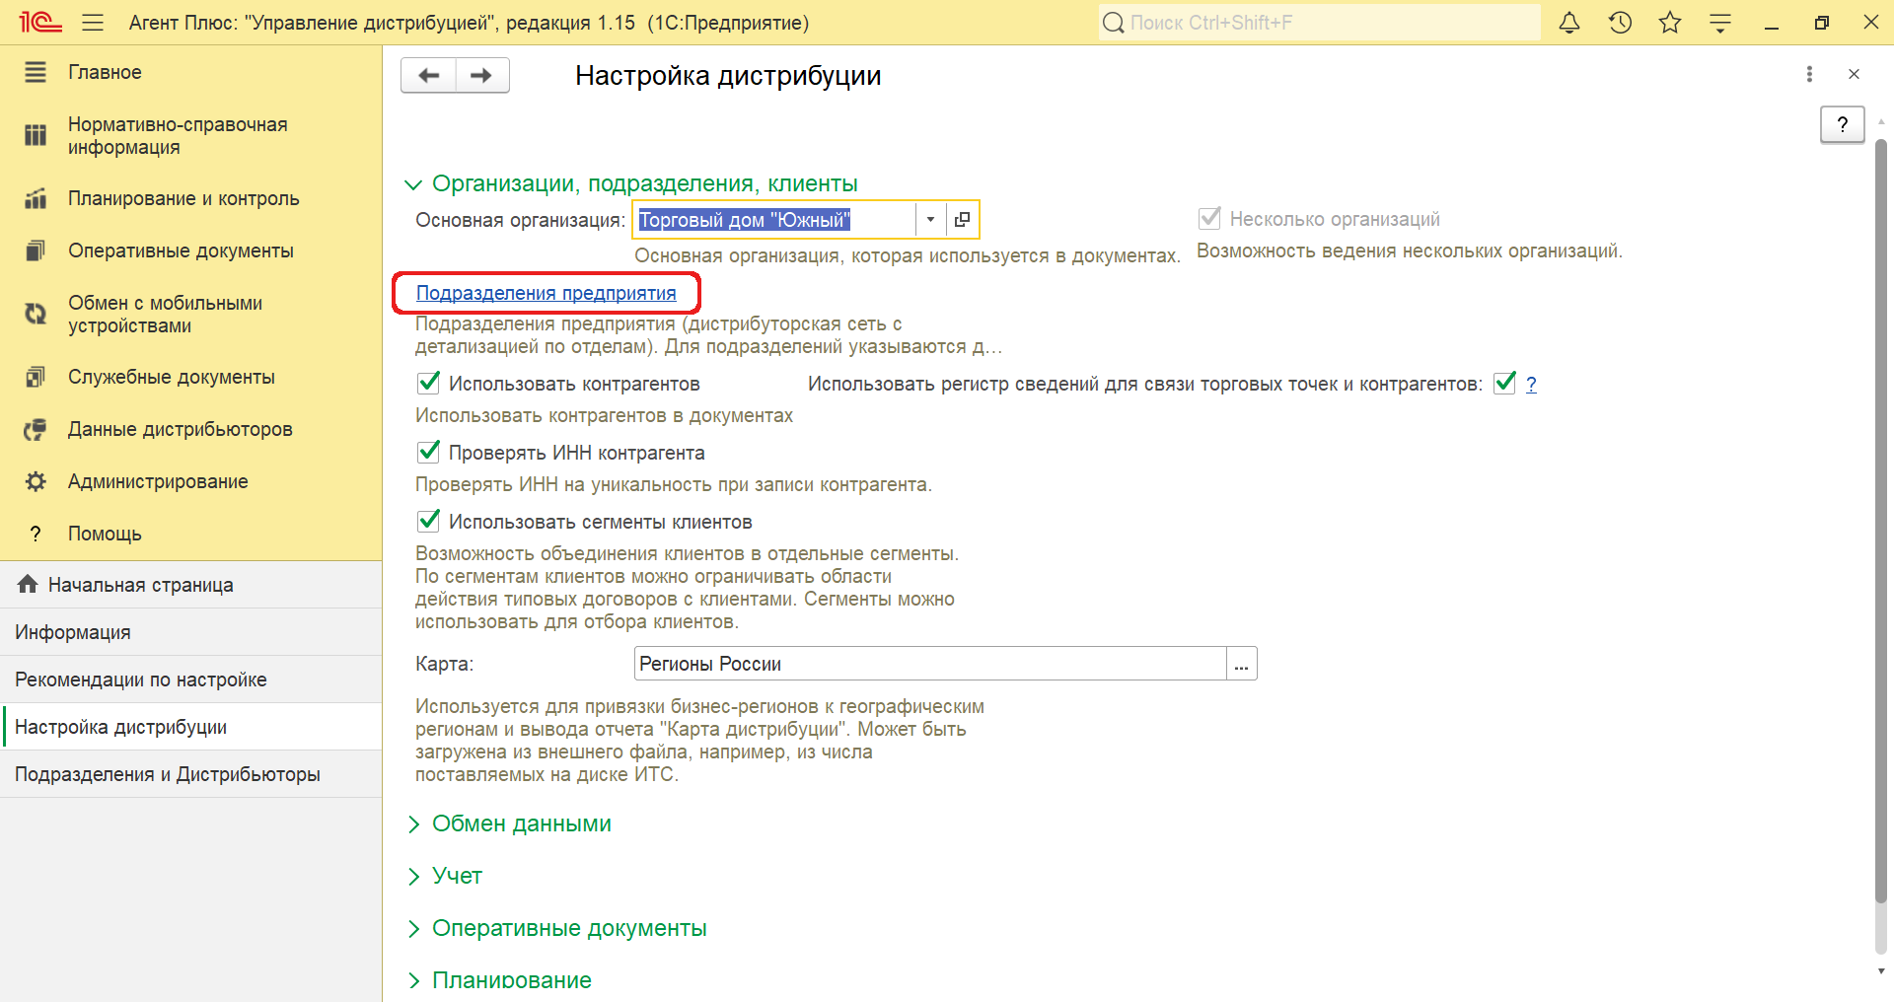Click the home icon of Начальная страница
1894x1002 pixels.
point(28,584)
